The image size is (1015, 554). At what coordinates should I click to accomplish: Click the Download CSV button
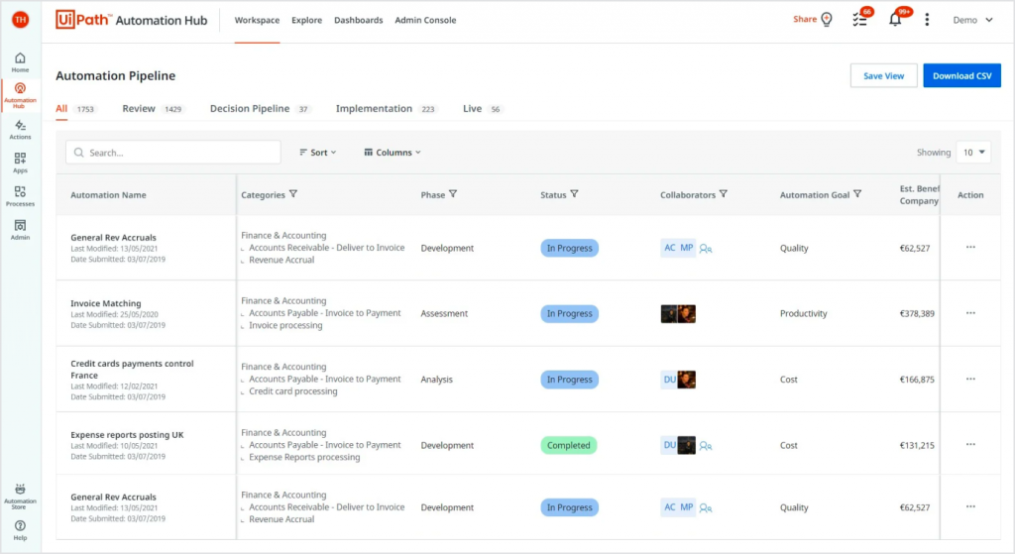tap(961, 75)
